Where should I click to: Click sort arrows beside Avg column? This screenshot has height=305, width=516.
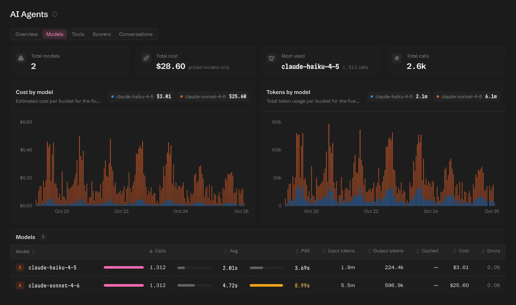(x=226, y=251)
